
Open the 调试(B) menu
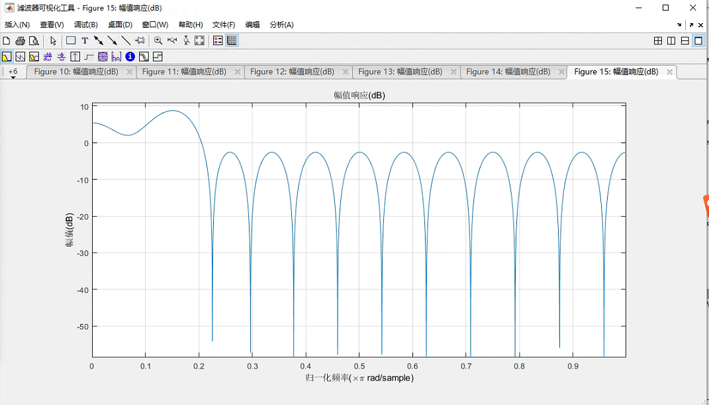(x=86, y=25)
